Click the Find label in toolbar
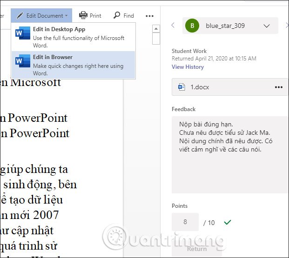The height and width of the screenshot is (258, 289). point(128,16)
